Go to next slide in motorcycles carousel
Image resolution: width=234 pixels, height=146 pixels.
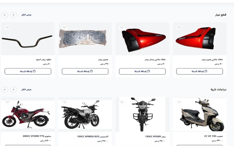(x=5, y=89)
